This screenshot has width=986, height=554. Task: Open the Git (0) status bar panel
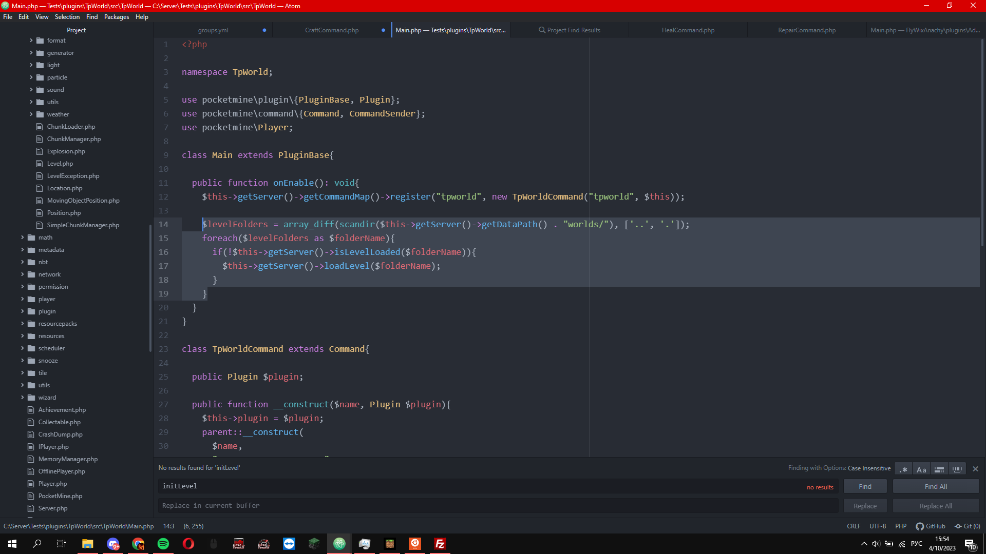[968, 526]
